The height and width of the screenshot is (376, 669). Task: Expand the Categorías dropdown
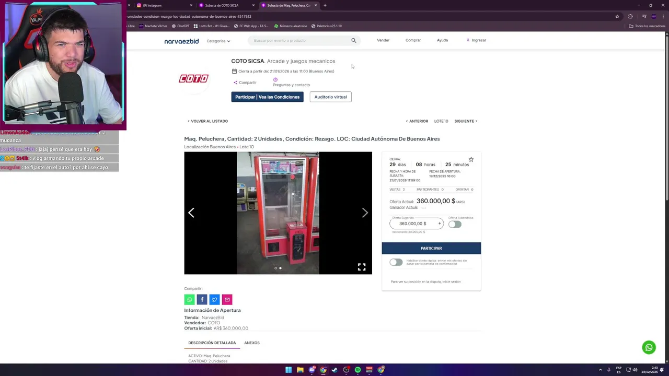(218, 41)
